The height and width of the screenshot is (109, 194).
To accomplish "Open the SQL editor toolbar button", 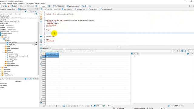I will (x=14, y=6).
